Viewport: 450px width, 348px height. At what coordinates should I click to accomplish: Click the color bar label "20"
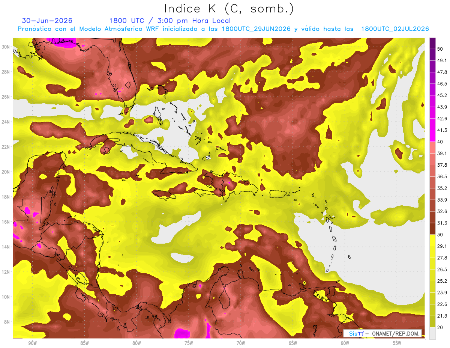tap(441, 328)
